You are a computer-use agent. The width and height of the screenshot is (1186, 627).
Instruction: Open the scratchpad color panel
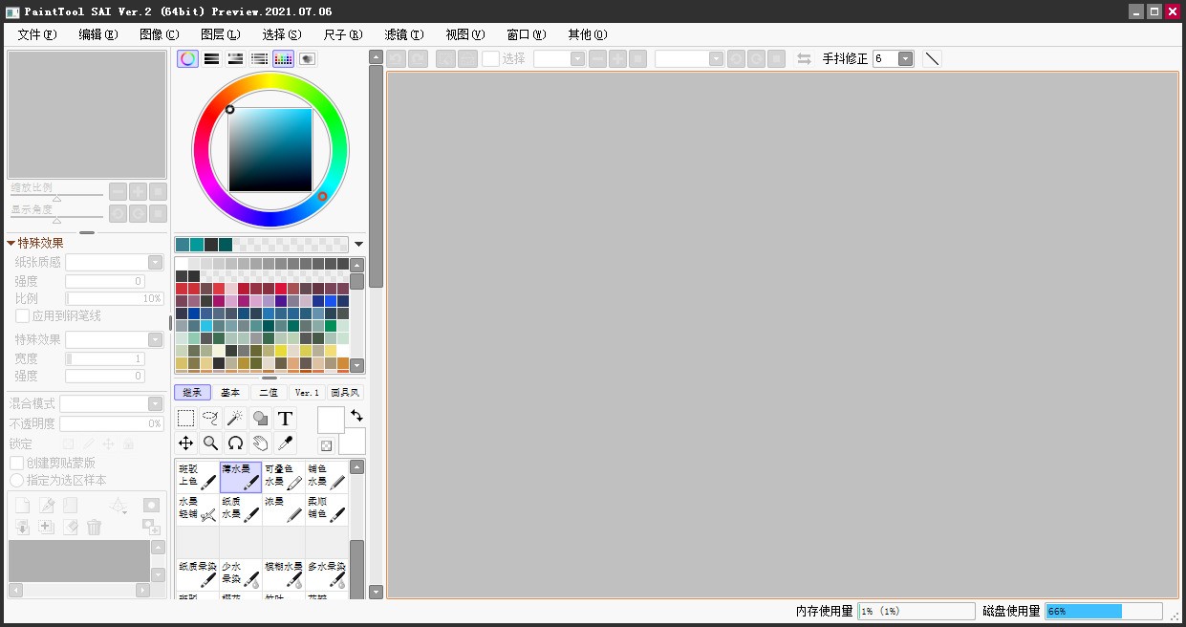(x=307, y=58)
